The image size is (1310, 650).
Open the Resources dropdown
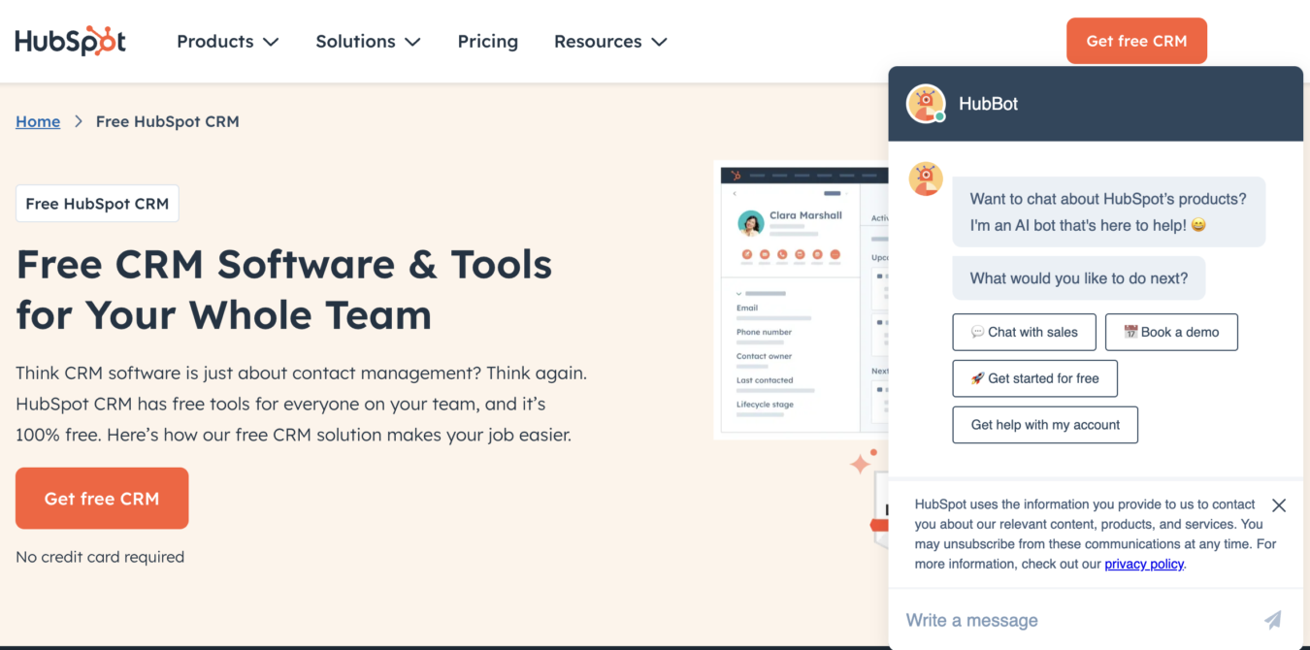coord(610,42)
